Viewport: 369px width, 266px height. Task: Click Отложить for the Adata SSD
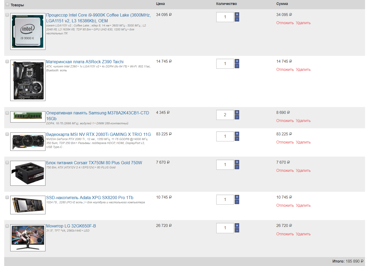[285, 205]
